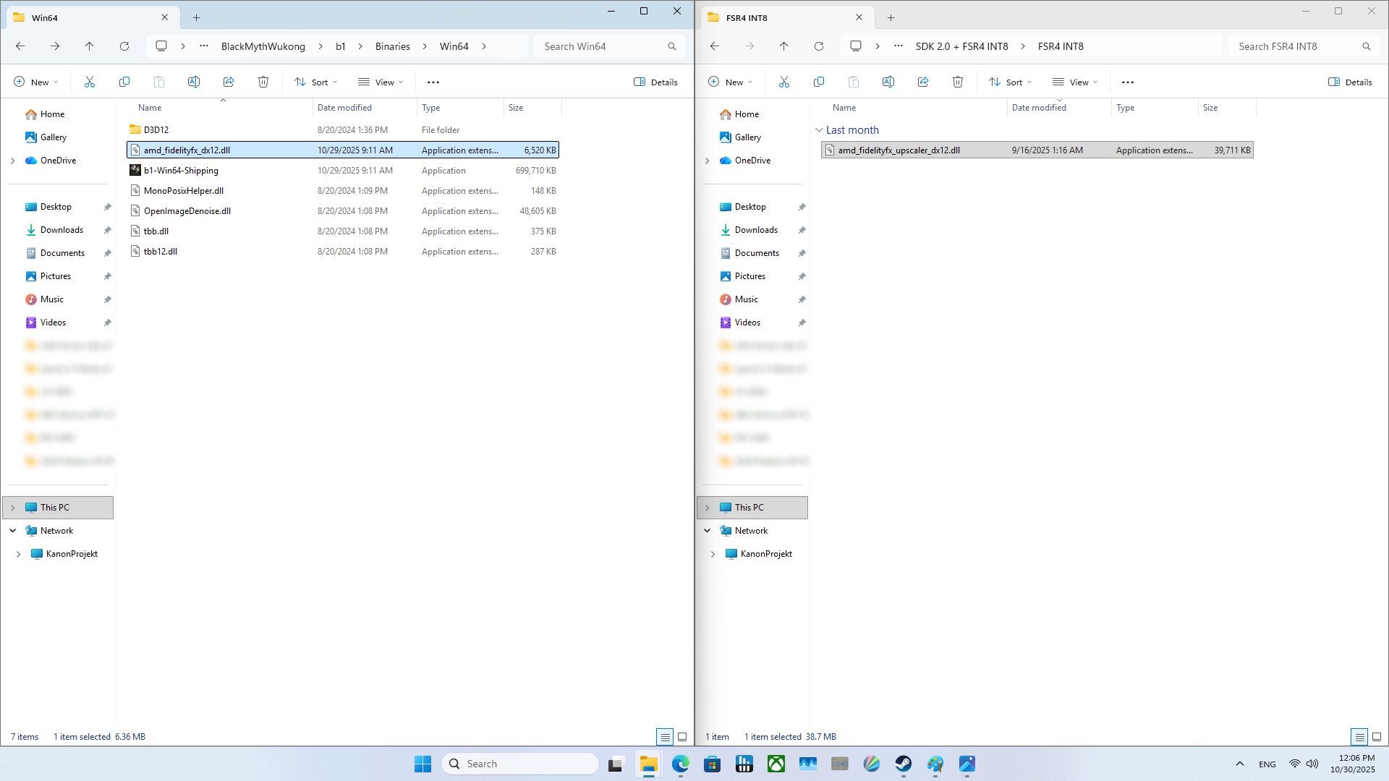Select the D3D12 folder

tap(343, 130)
